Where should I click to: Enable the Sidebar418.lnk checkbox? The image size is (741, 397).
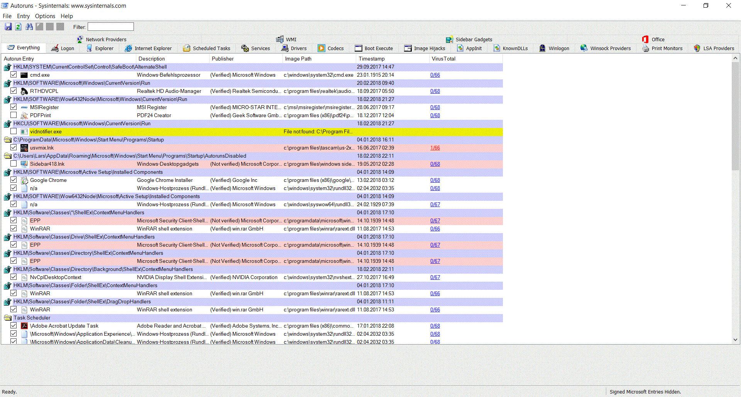click(14, 163)
